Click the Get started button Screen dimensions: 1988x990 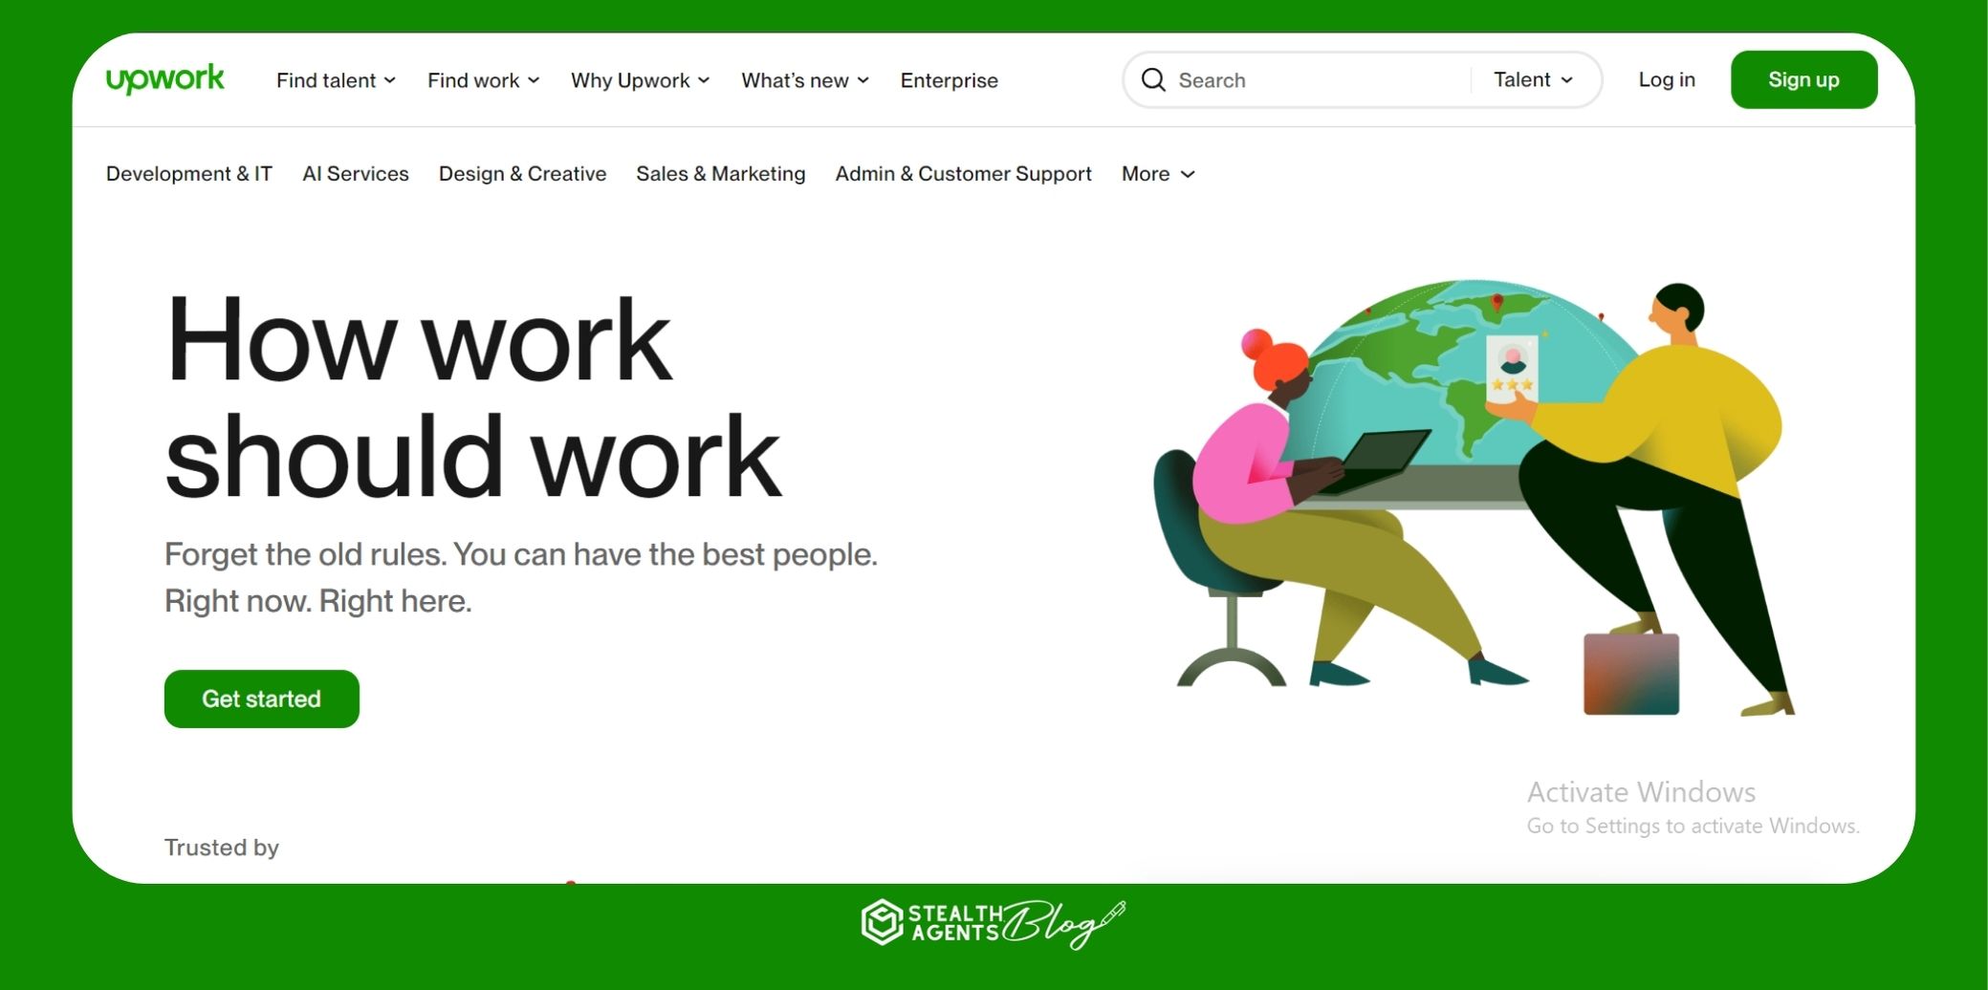pyautogui.click(x=262, y=699)
